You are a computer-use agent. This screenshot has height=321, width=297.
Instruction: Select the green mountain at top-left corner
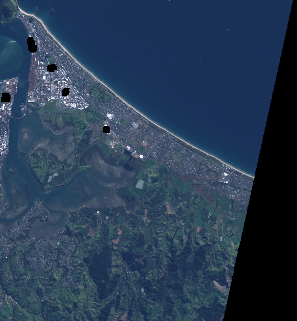pos(8,11)
